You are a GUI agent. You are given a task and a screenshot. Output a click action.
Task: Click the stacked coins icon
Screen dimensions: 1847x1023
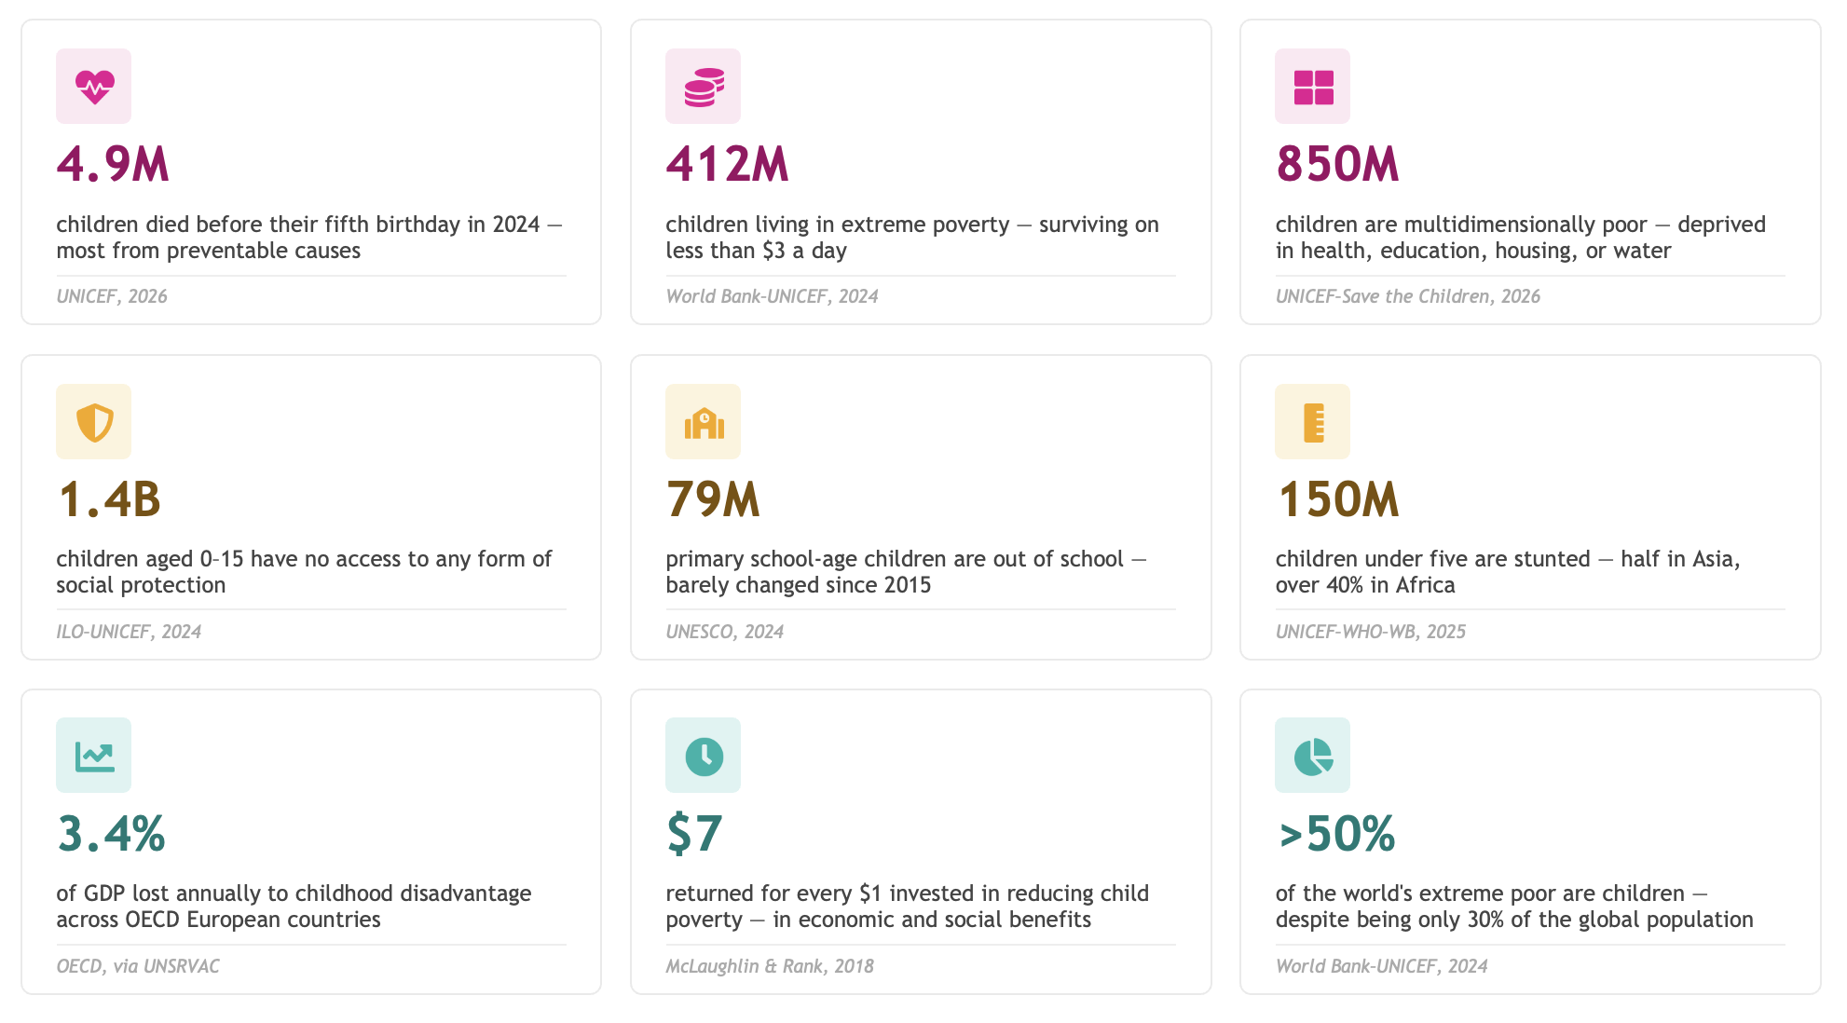pos(704,87)
